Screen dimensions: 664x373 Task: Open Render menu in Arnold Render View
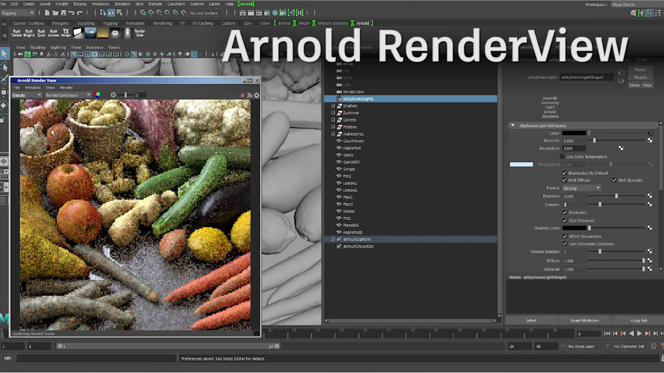click(66, 88)
